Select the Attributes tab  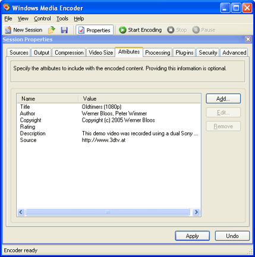point(129,52)
